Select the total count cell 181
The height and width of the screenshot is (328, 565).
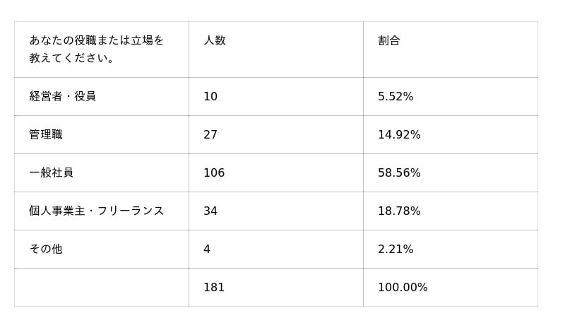tap(214, 288)
